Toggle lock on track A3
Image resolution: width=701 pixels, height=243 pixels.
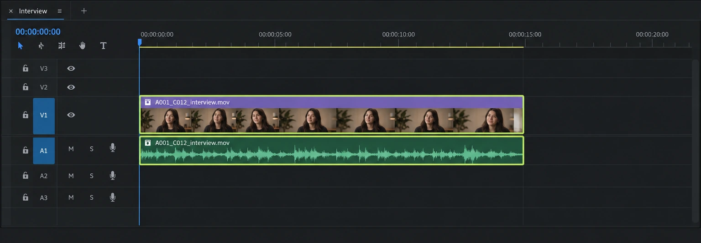pyautogui.click(x=26, y=197)
